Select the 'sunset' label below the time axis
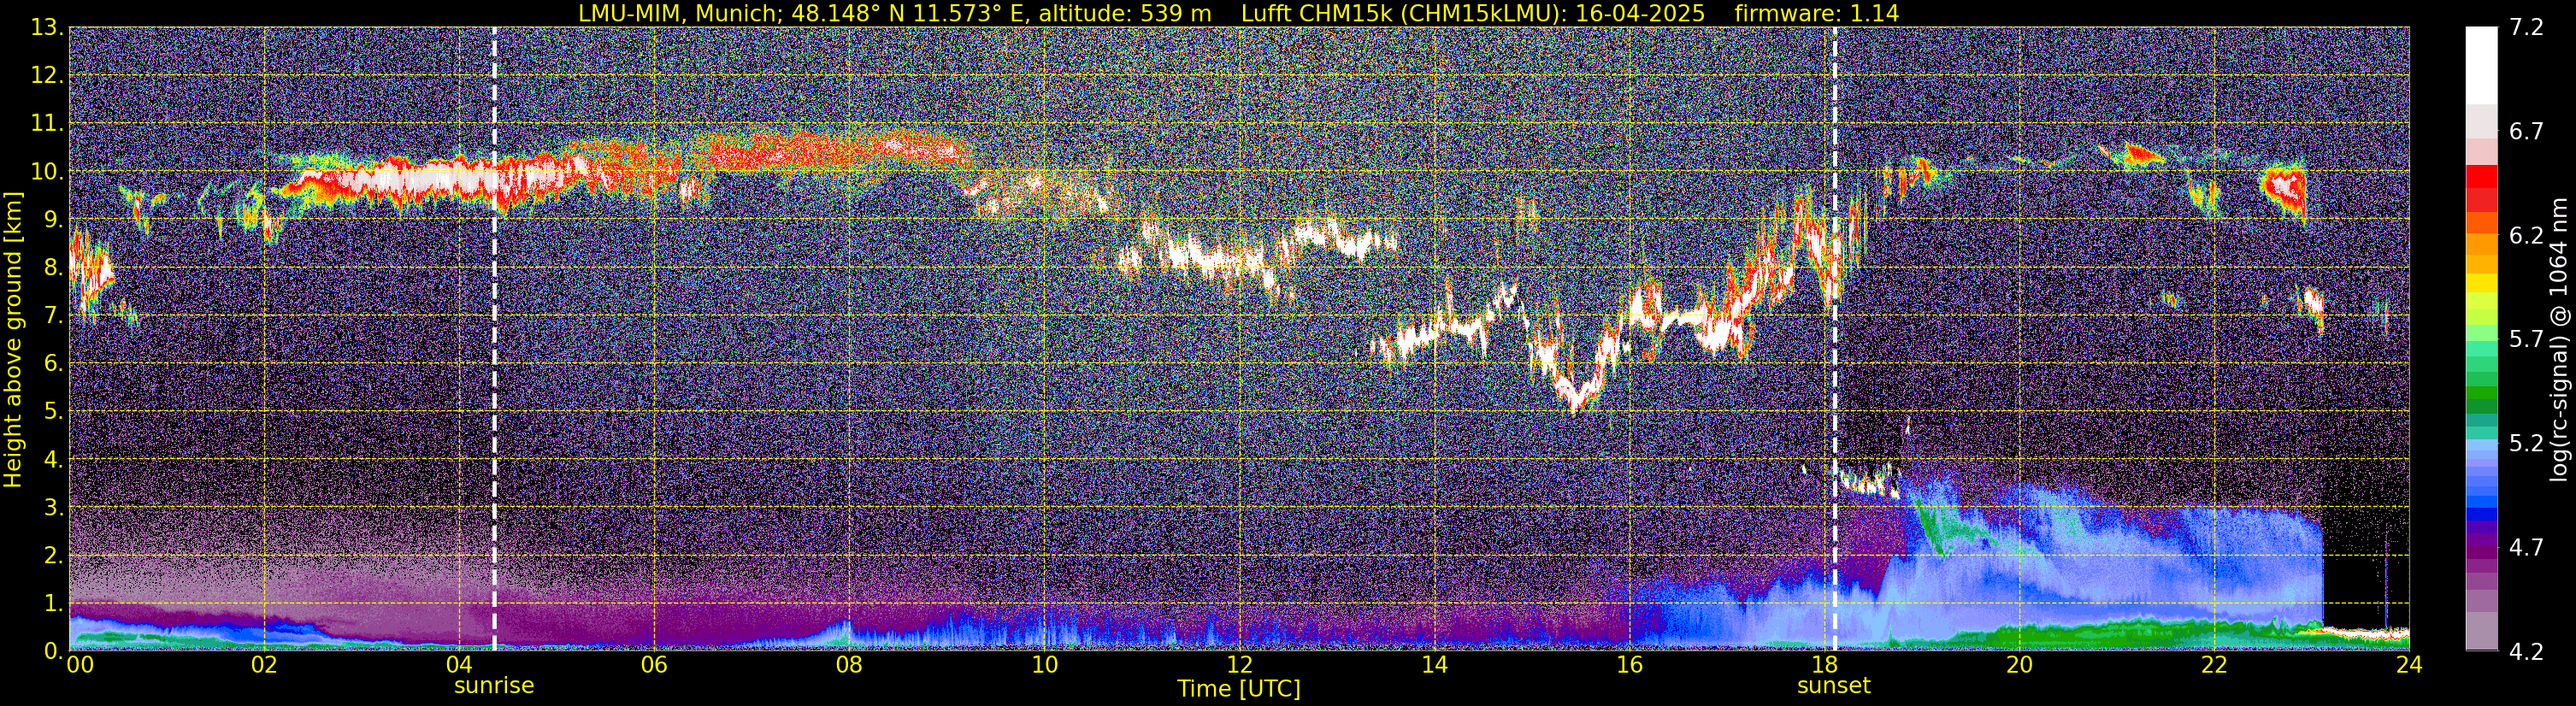Image resolution: width=2576 pixels, height=706 pixels. (x=1833, y=686)
